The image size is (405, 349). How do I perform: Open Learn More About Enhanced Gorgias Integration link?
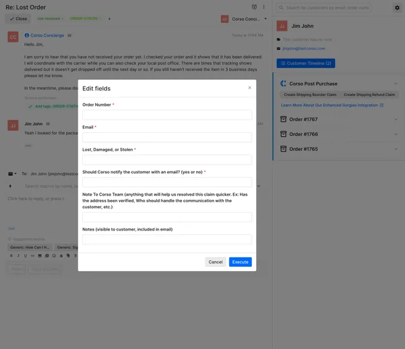point(332,105)
